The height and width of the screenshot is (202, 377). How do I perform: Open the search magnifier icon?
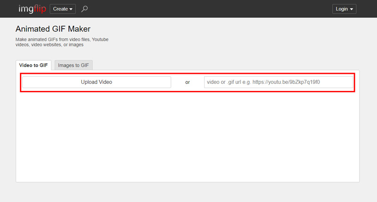coord(84,9)
